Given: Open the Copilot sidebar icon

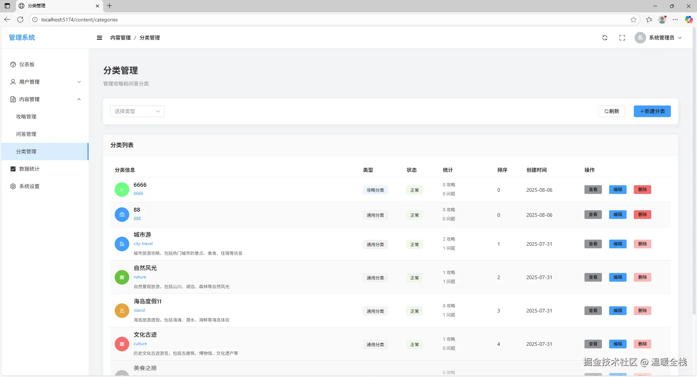Looking at the screenshot, I should [689, 20].
